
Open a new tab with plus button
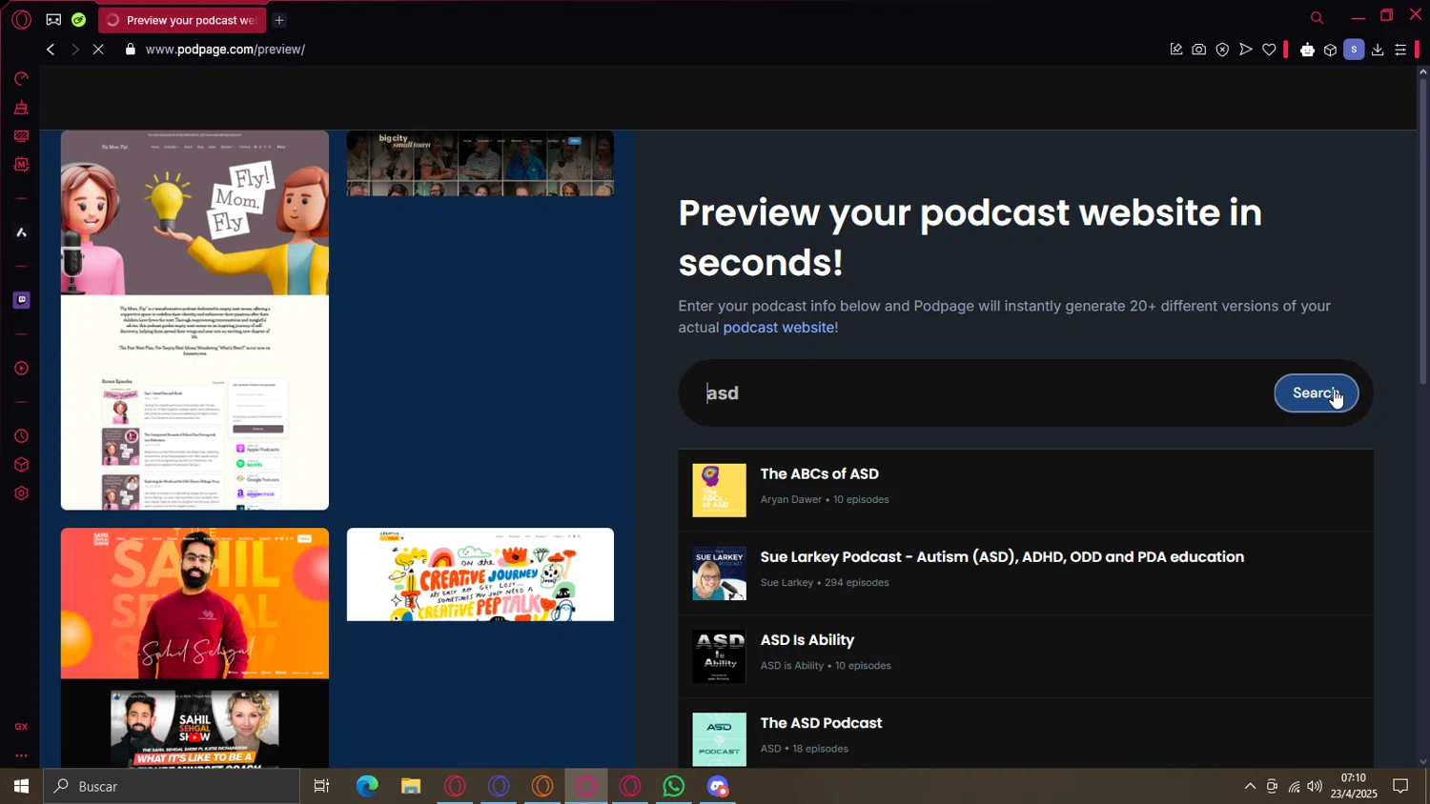pyautogui.click(x=279, y=20)
